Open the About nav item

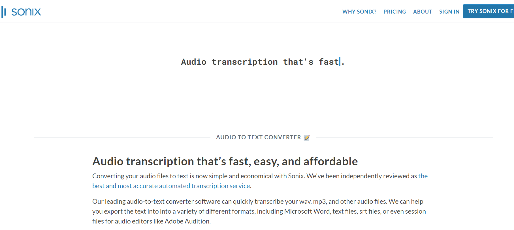(422, 12)
